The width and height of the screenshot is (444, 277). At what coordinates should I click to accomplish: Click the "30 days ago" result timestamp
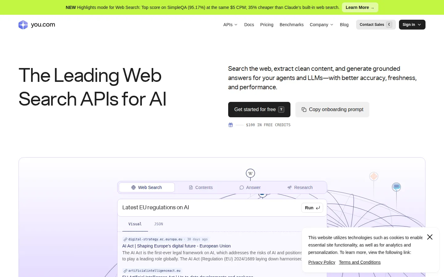(x=197, y=239)
